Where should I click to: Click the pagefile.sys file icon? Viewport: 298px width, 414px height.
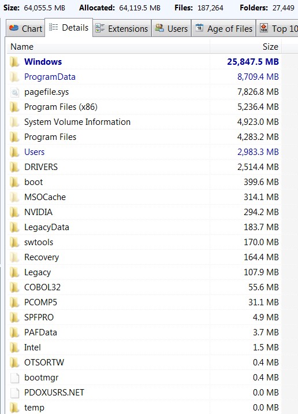[14, 92]
